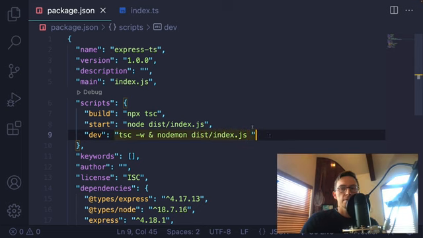This screenshot has height=238, width=423.
Task: Click the "1.0.0" version value
Action: tap(138, 60)
